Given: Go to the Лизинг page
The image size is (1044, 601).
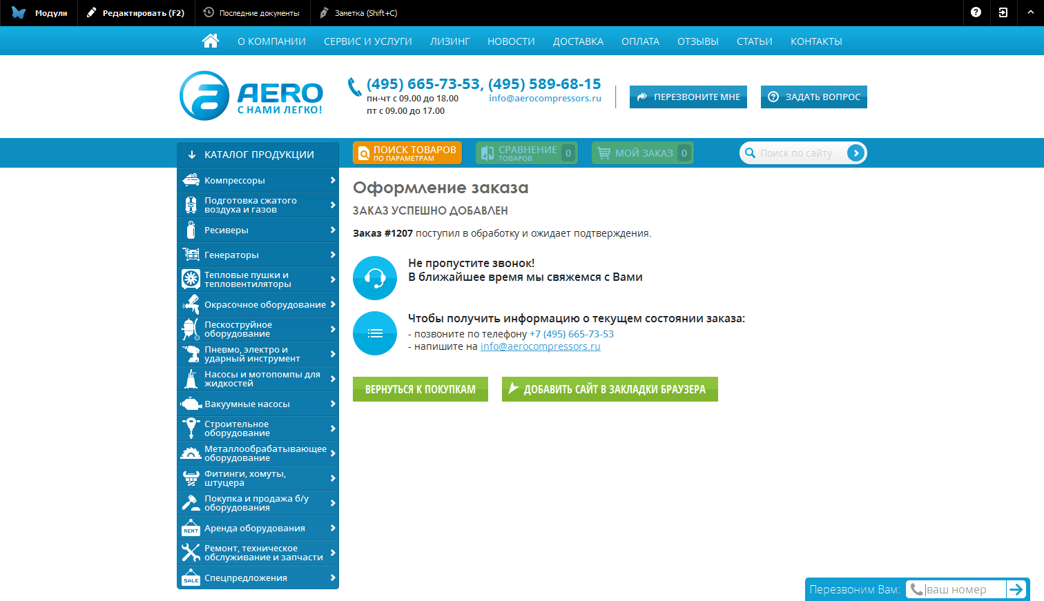Looking at the screenshot, I should click(x=449, y=41).
